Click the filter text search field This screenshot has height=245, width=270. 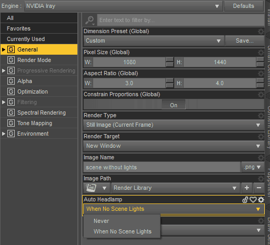(181, 20)
